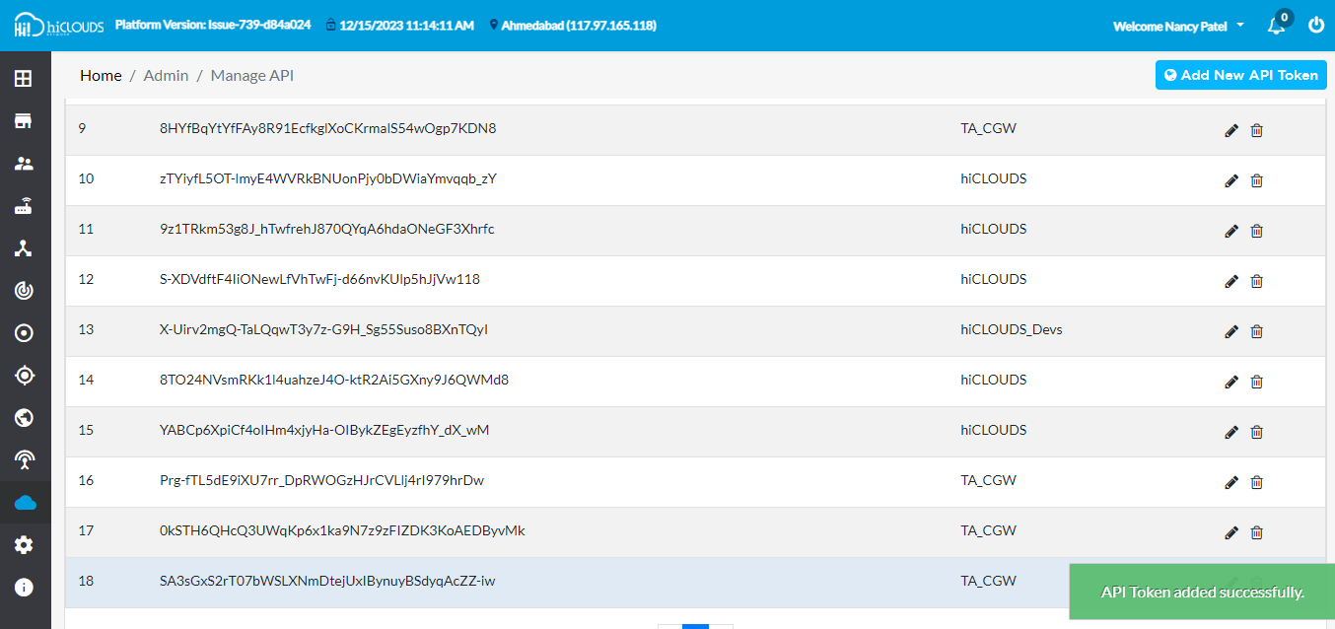Viewport: 1335px width, 629px height.
Task: Edit API token in row 12
Action: (1230, 281)
